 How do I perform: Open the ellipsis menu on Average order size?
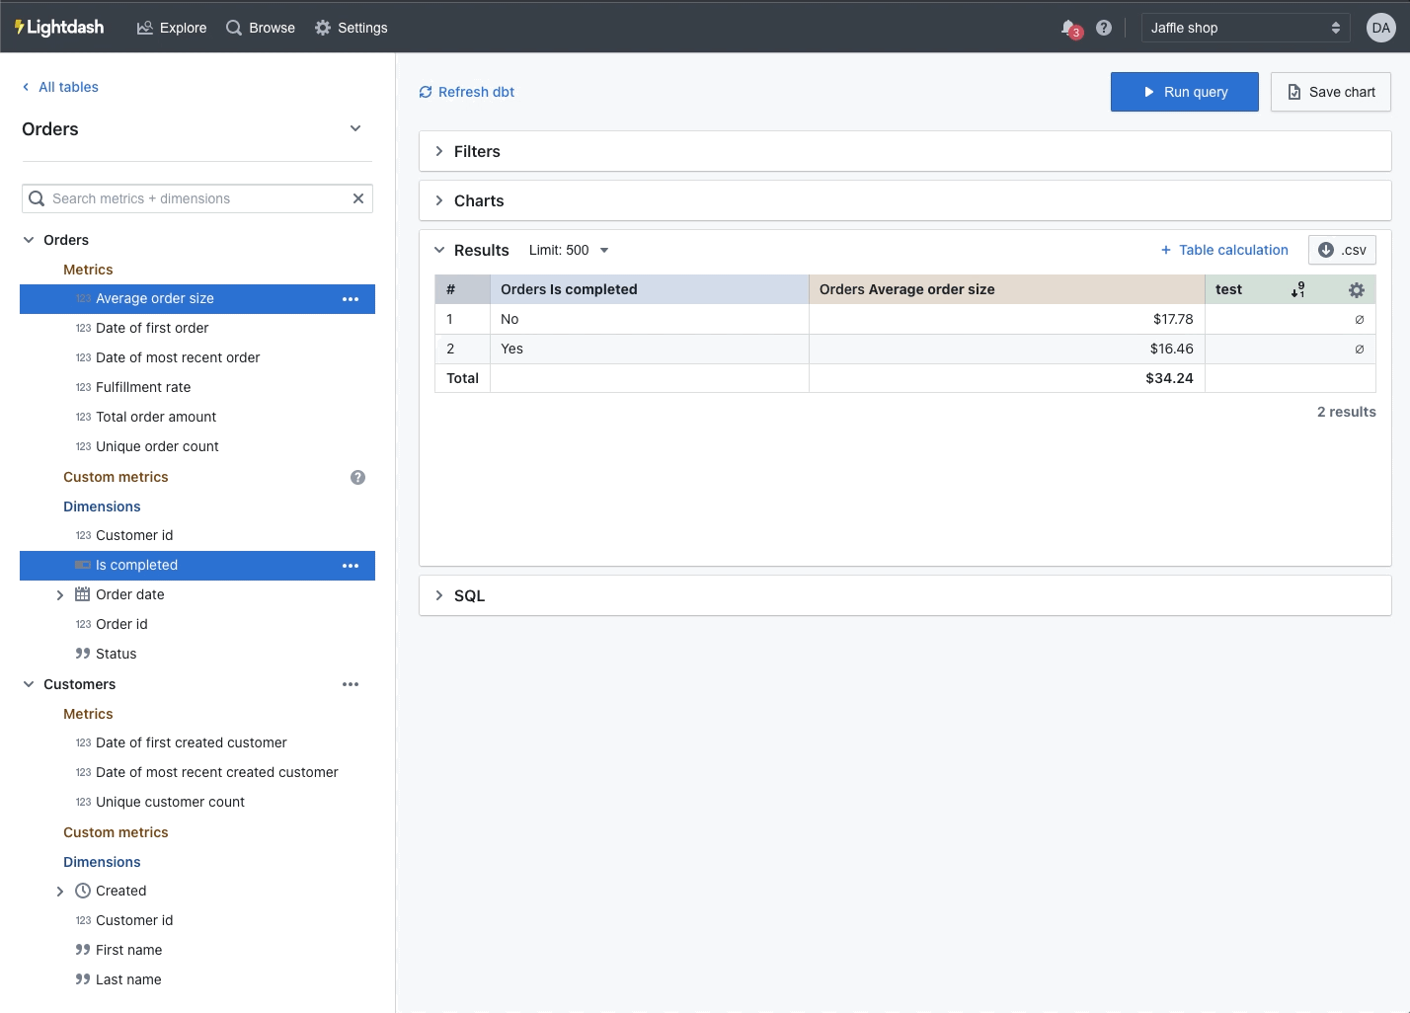pos(351,298)
